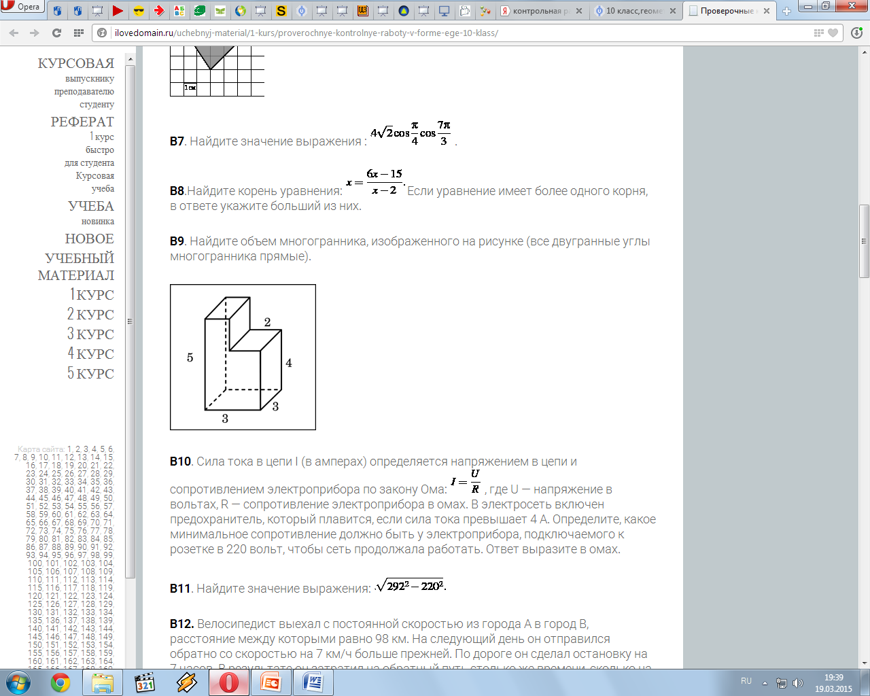The height and width of the screenshot is (696, 870).
Task: Close the 'Проверочные' tab
Action: [x=767, y=11]
